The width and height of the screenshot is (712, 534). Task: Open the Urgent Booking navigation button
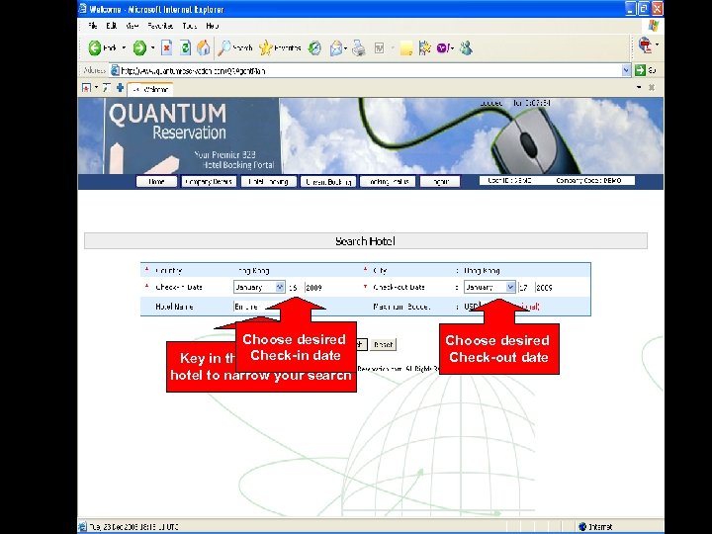(328, 182)
